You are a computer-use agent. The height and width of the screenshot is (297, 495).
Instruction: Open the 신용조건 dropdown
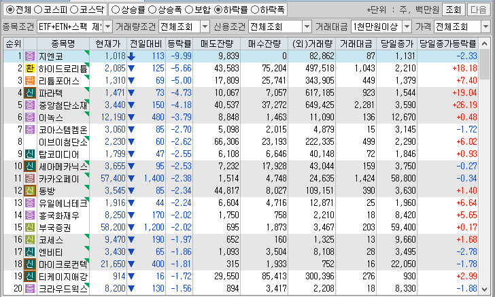(x=307, y=27)
